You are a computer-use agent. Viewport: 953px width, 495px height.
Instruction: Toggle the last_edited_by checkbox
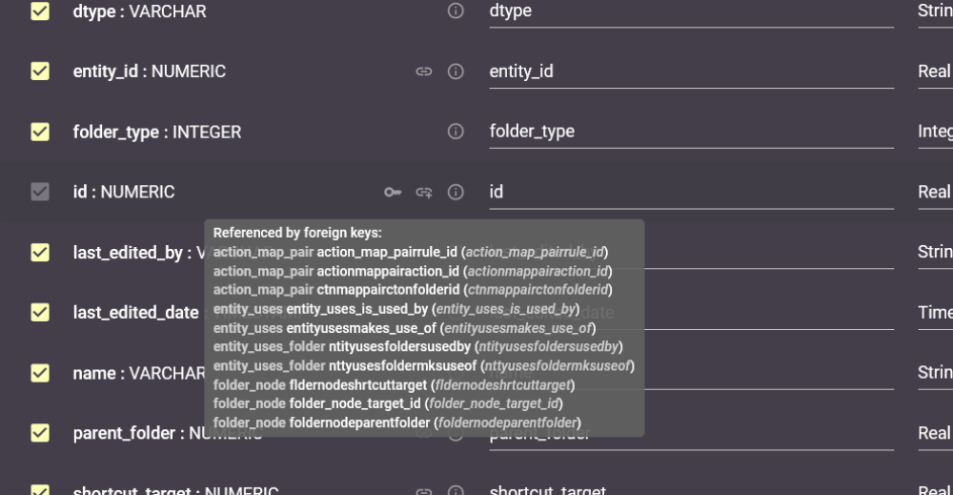40,253
